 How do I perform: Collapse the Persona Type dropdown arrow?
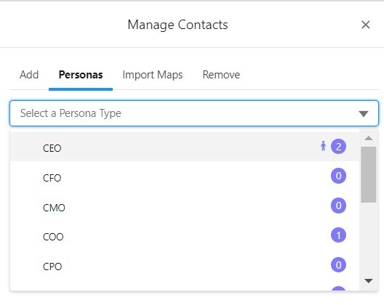364,113
